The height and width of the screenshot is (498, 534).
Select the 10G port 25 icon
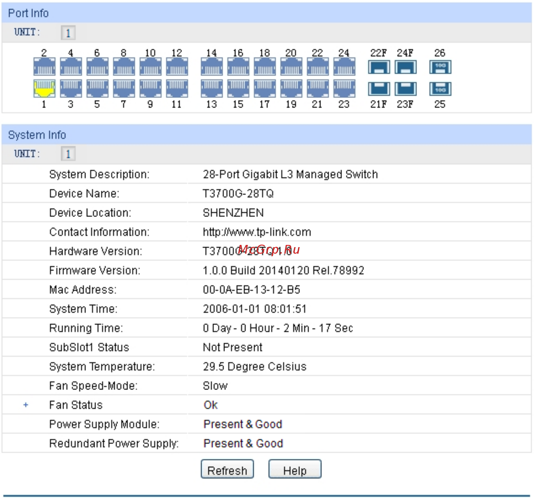(440, 89)
